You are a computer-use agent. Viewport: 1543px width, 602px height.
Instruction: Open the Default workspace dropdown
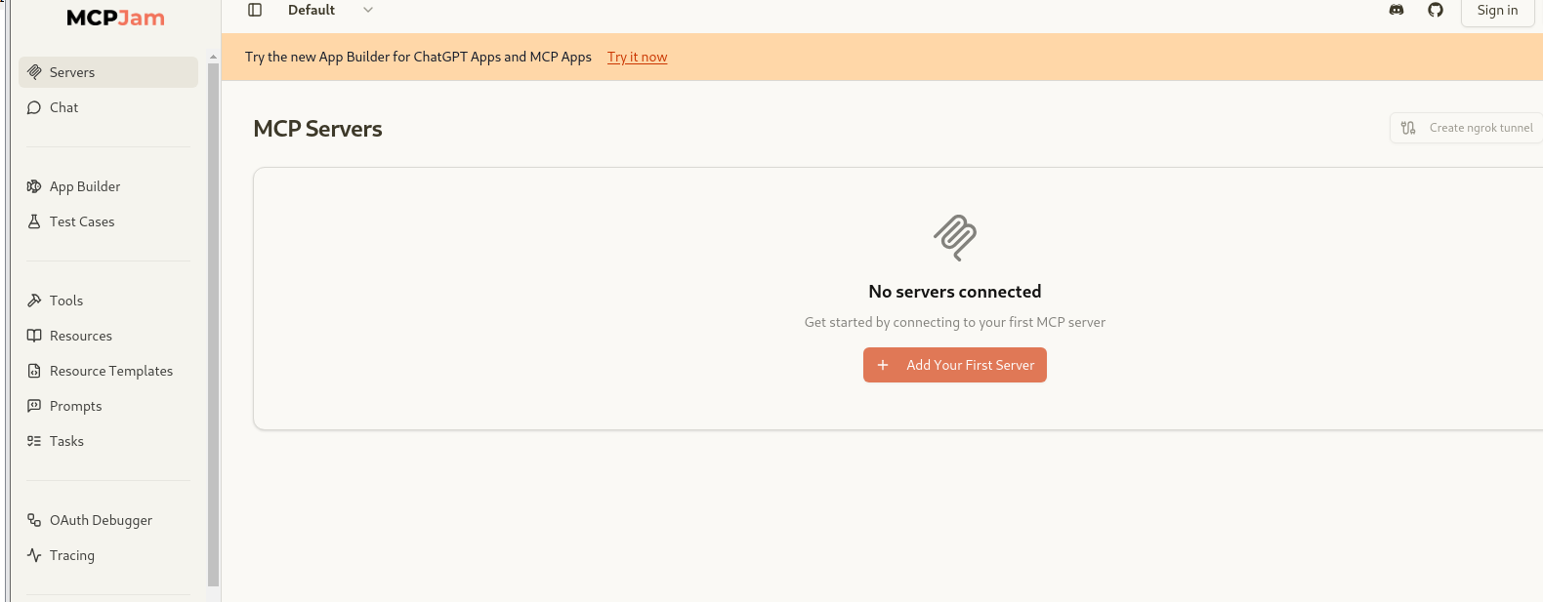coord(330,10)
